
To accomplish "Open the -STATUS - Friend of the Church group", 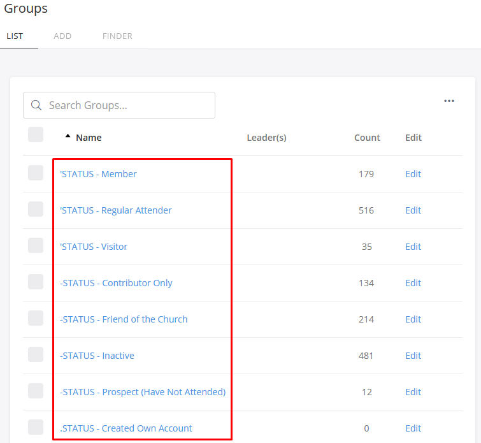I will (x=124, y=319).
